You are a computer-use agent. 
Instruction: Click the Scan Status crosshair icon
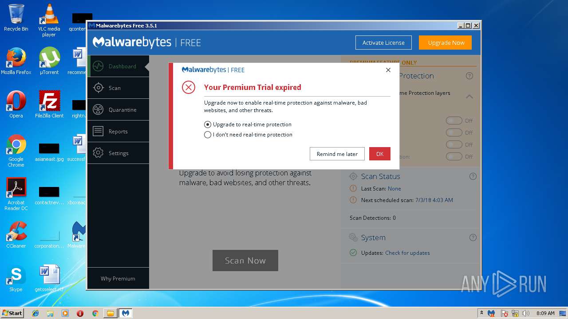coord(353,176)
